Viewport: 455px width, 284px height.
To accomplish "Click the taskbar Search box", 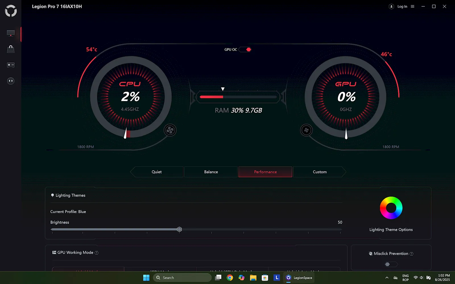I will click(x=182, y=278).
